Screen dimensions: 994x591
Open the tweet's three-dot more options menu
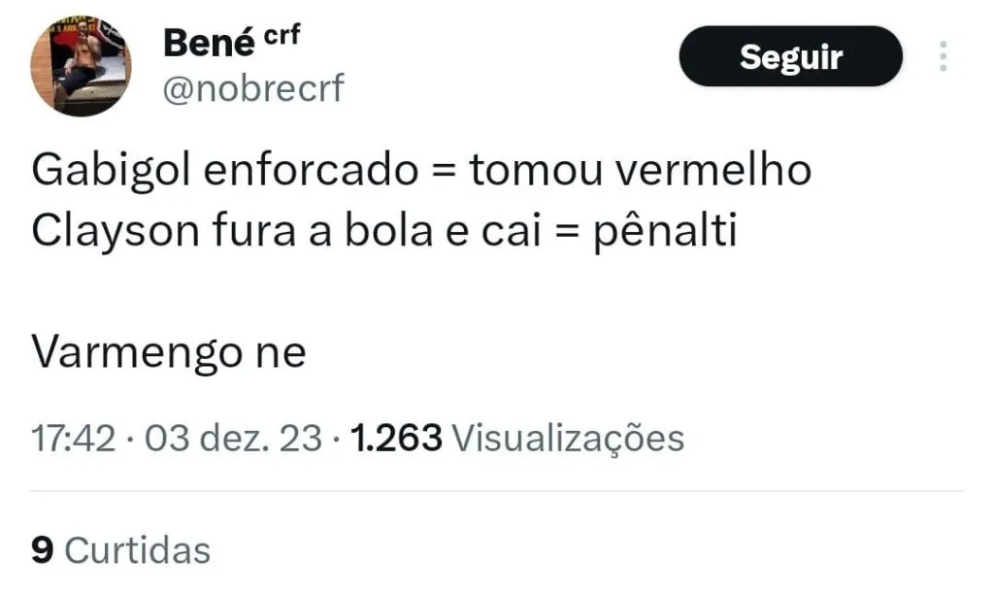point(943,56)
